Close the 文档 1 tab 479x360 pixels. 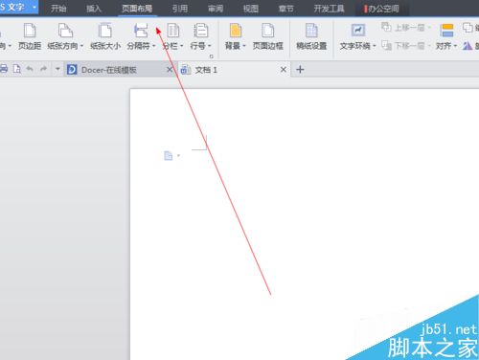point(284,69)
